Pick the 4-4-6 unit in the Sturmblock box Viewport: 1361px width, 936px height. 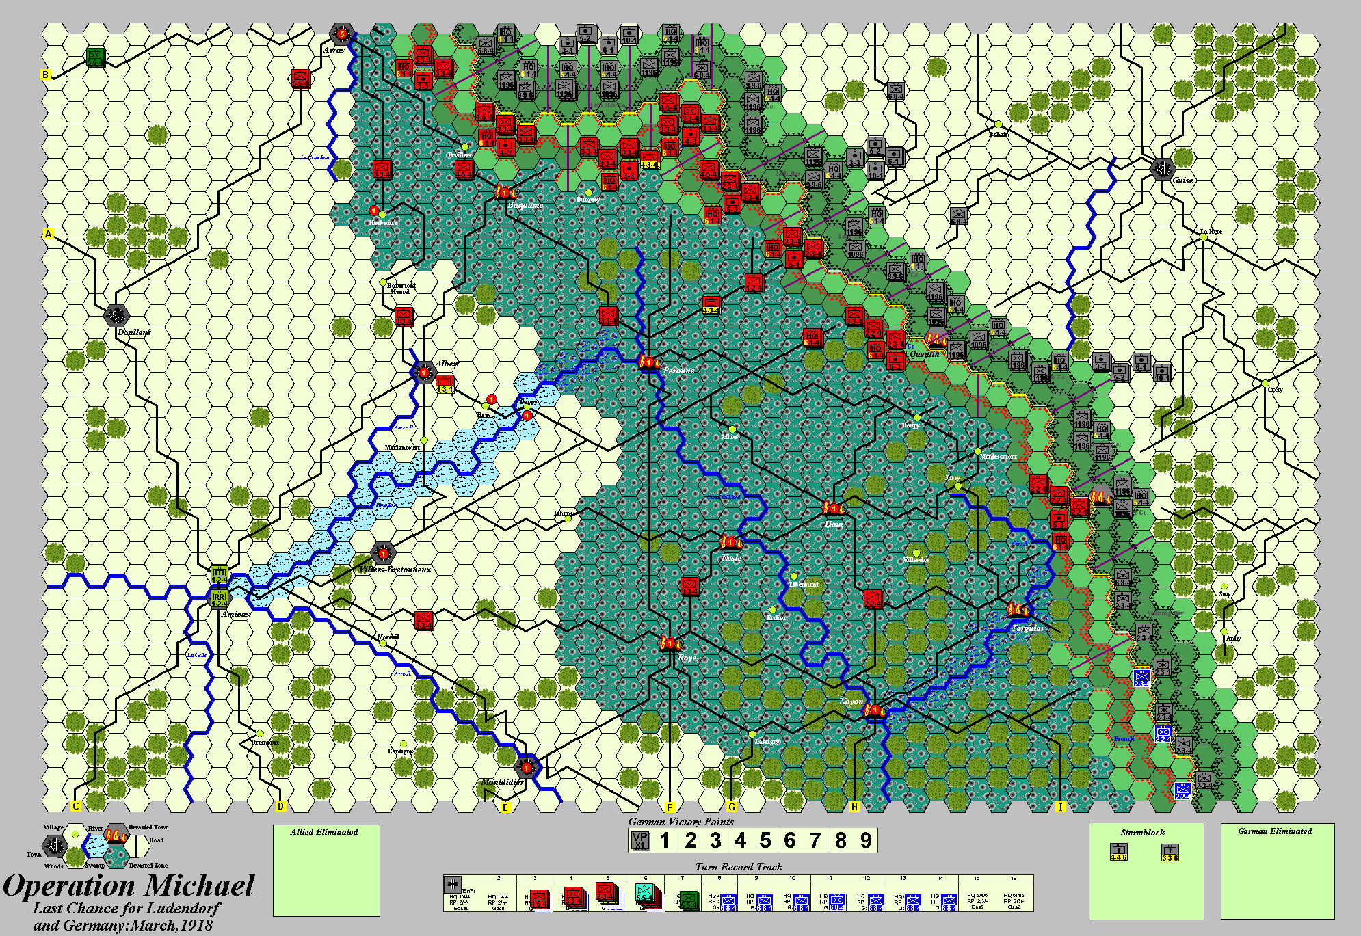coord(1118,853)
